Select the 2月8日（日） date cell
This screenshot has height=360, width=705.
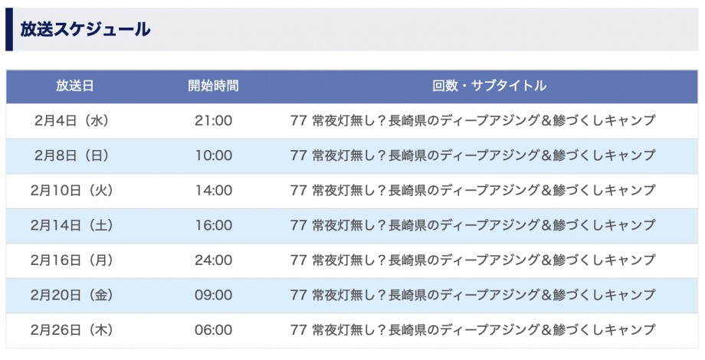click(74, 155)
